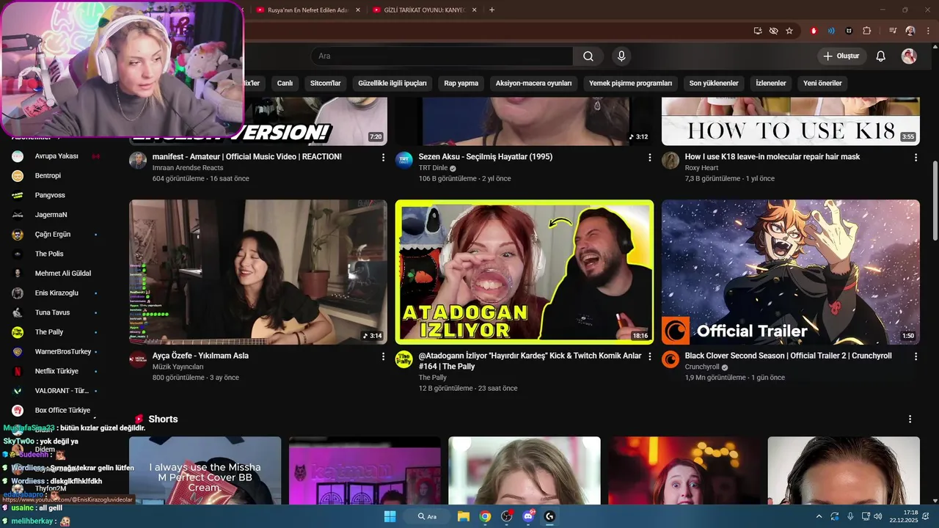Select the Canlı filter chip

click(x=285, y=84)
